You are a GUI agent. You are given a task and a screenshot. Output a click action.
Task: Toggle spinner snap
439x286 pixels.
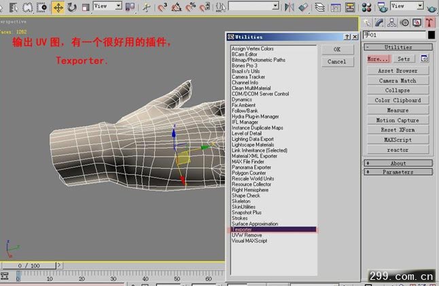pos(205,7)
